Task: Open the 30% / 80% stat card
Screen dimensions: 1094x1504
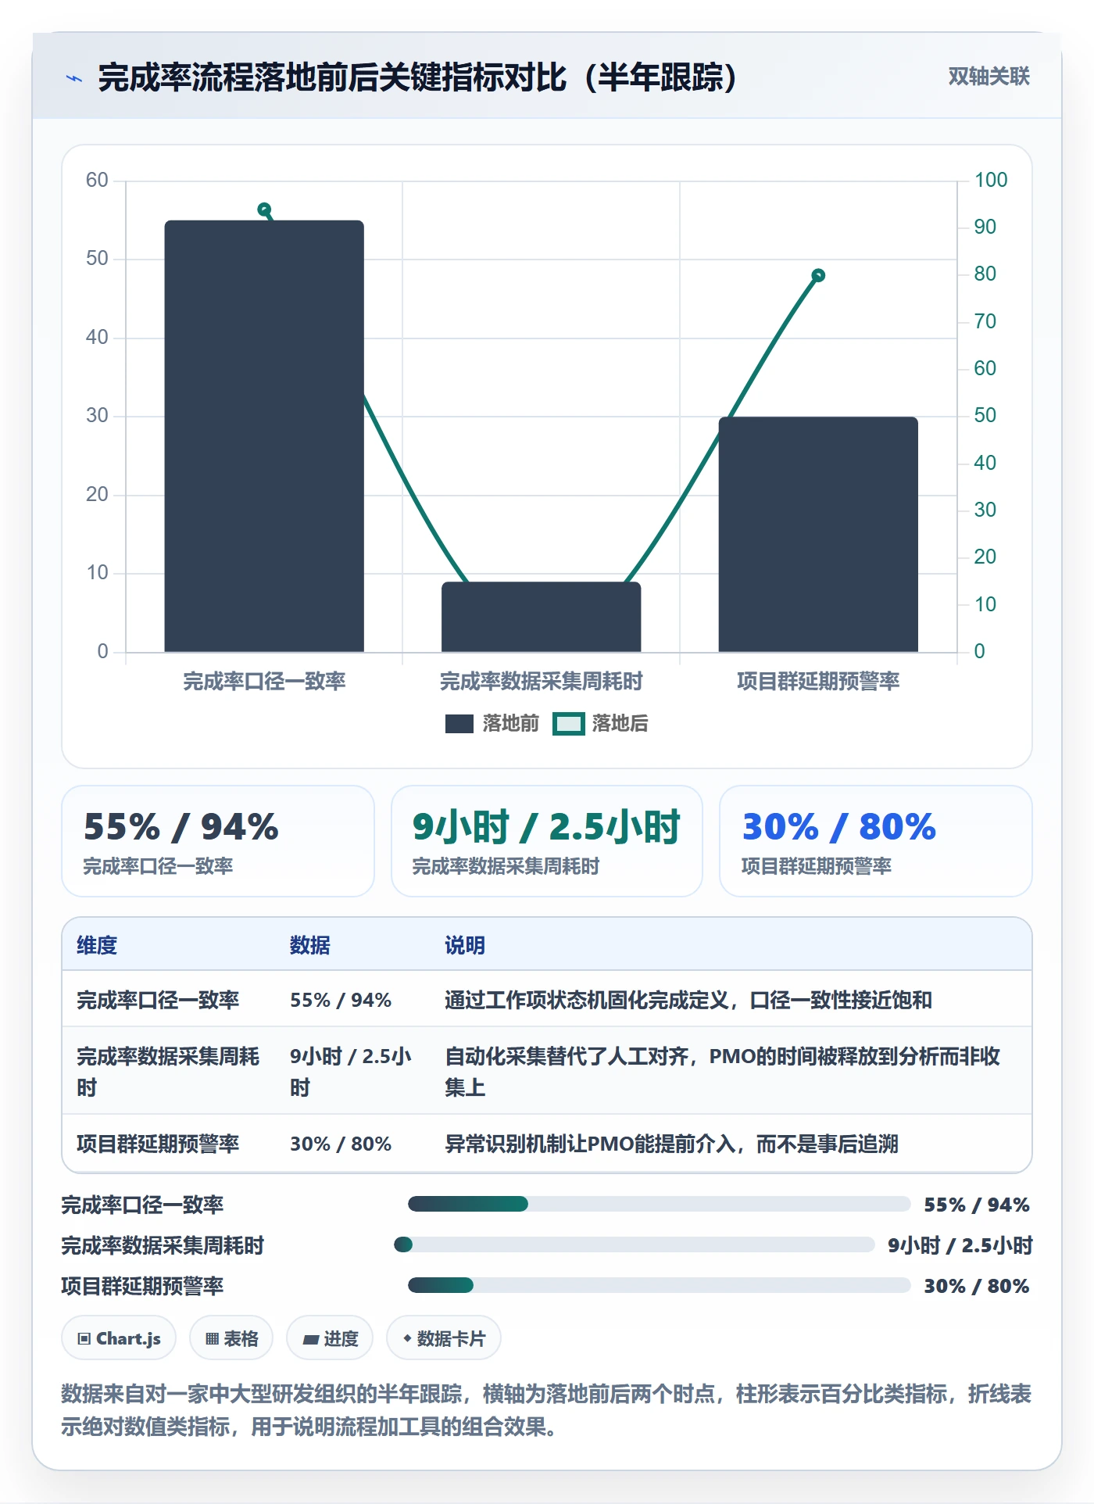Action: click(876, 841)
